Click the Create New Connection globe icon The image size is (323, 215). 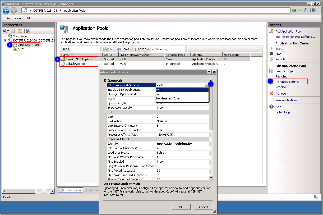point(4,31)
